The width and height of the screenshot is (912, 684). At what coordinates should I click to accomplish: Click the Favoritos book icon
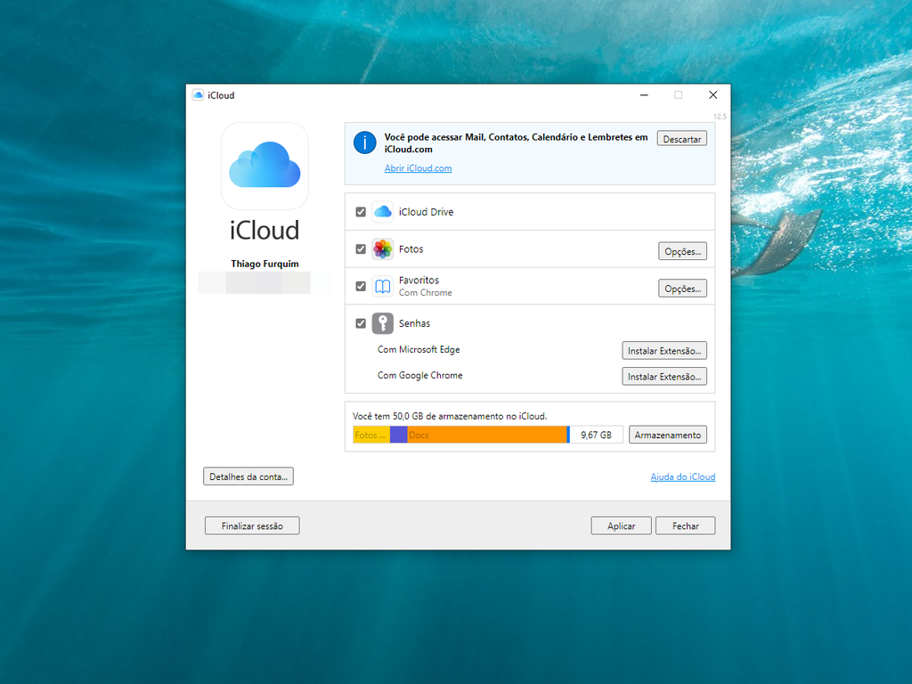[383, 286]
